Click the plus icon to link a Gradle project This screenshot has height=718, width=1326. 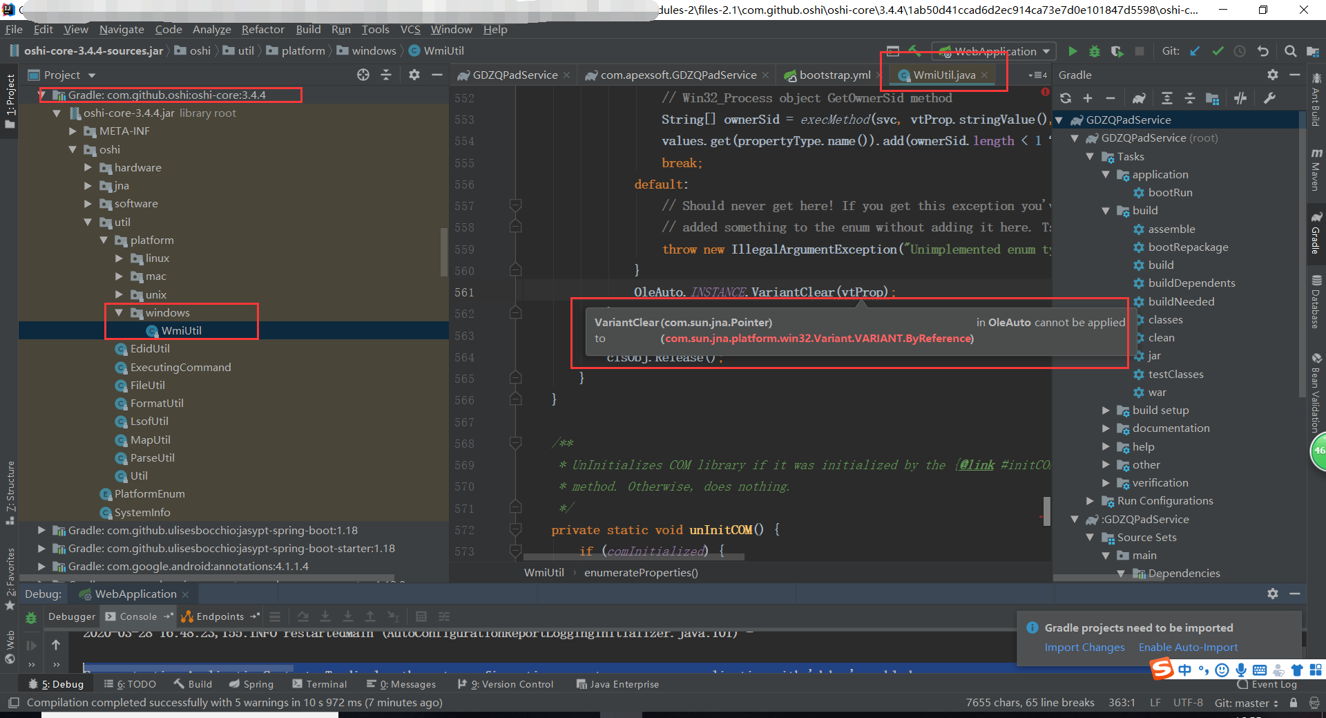pyautogui.click(x=1088, y=98)
